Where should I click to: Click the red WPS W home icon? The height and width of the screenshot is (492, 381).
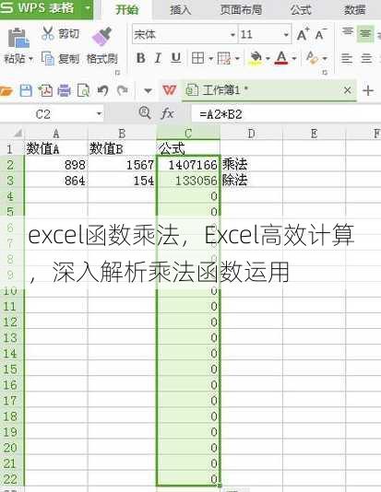tap(170, 90)
